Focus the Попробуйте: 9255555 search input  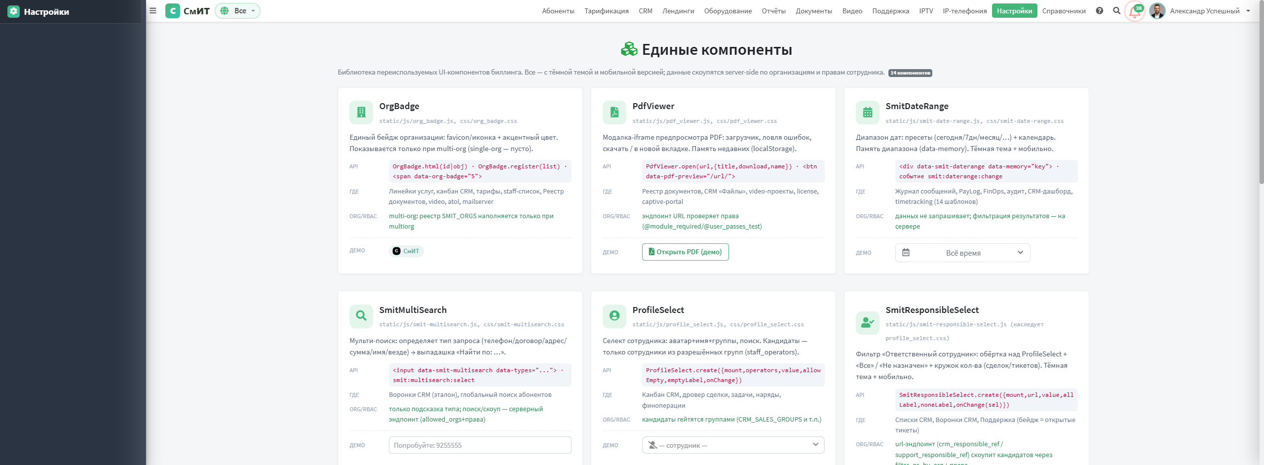pyautogui.click(x=480, y=445)
